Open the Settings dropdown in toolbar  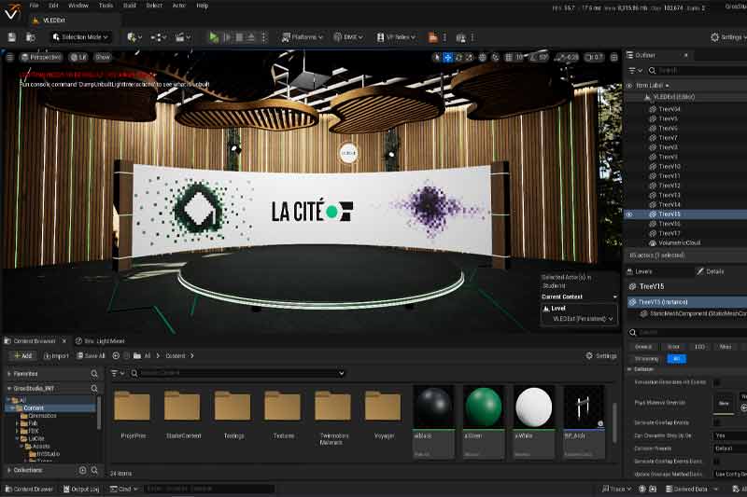click(x=728, y=37)
